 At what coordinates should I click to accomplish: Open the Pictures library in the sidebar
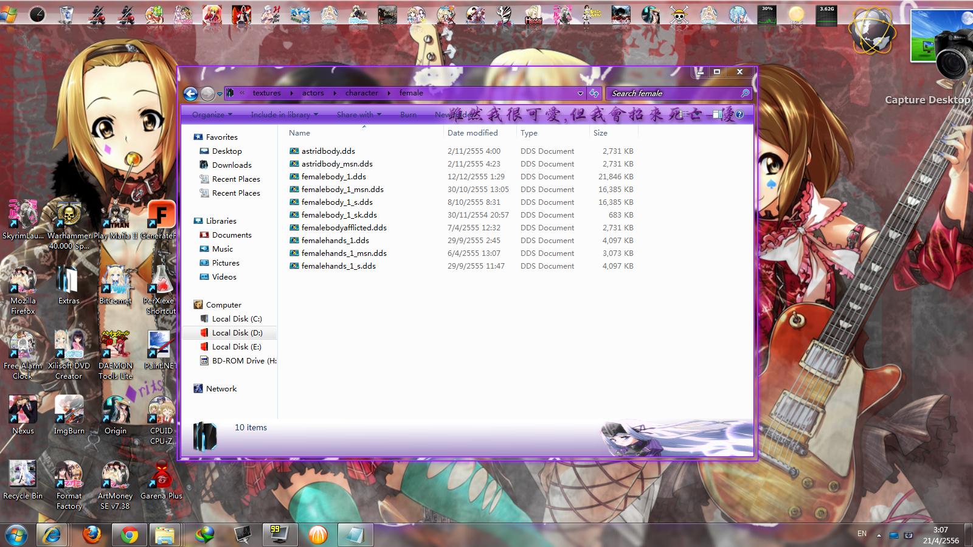(226, 263)
